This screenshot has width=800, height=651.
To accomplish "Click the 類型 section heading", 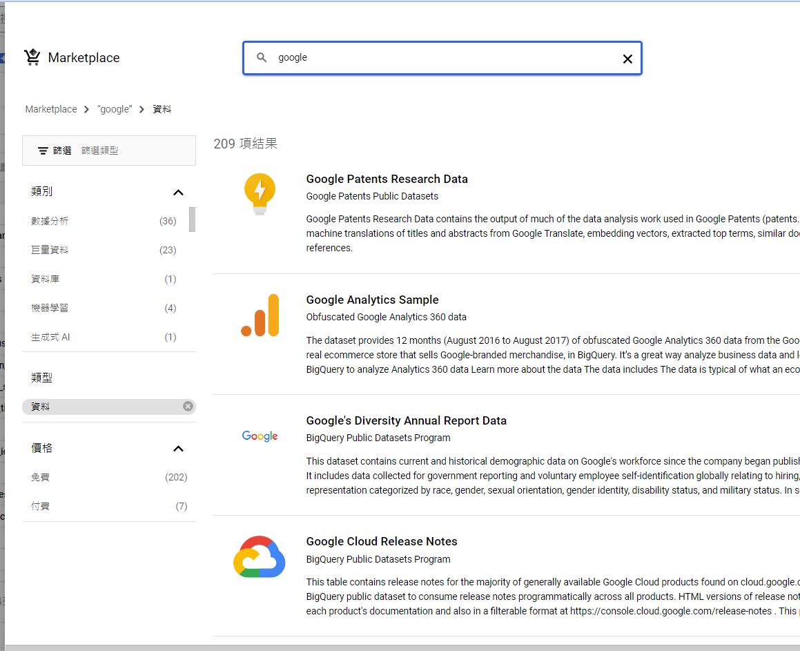I will coord(42,378).
